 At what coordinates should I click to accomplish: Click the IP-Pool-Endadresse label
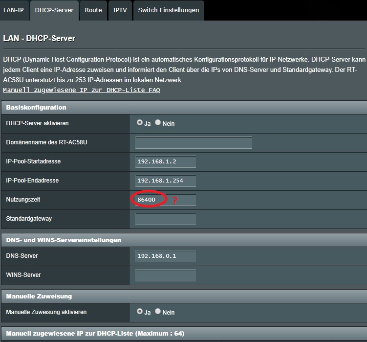pos(32,181)
